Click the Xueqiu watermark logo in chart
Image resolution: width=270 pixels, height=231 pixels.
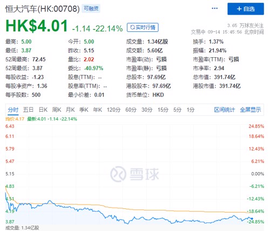coord(134,174)
